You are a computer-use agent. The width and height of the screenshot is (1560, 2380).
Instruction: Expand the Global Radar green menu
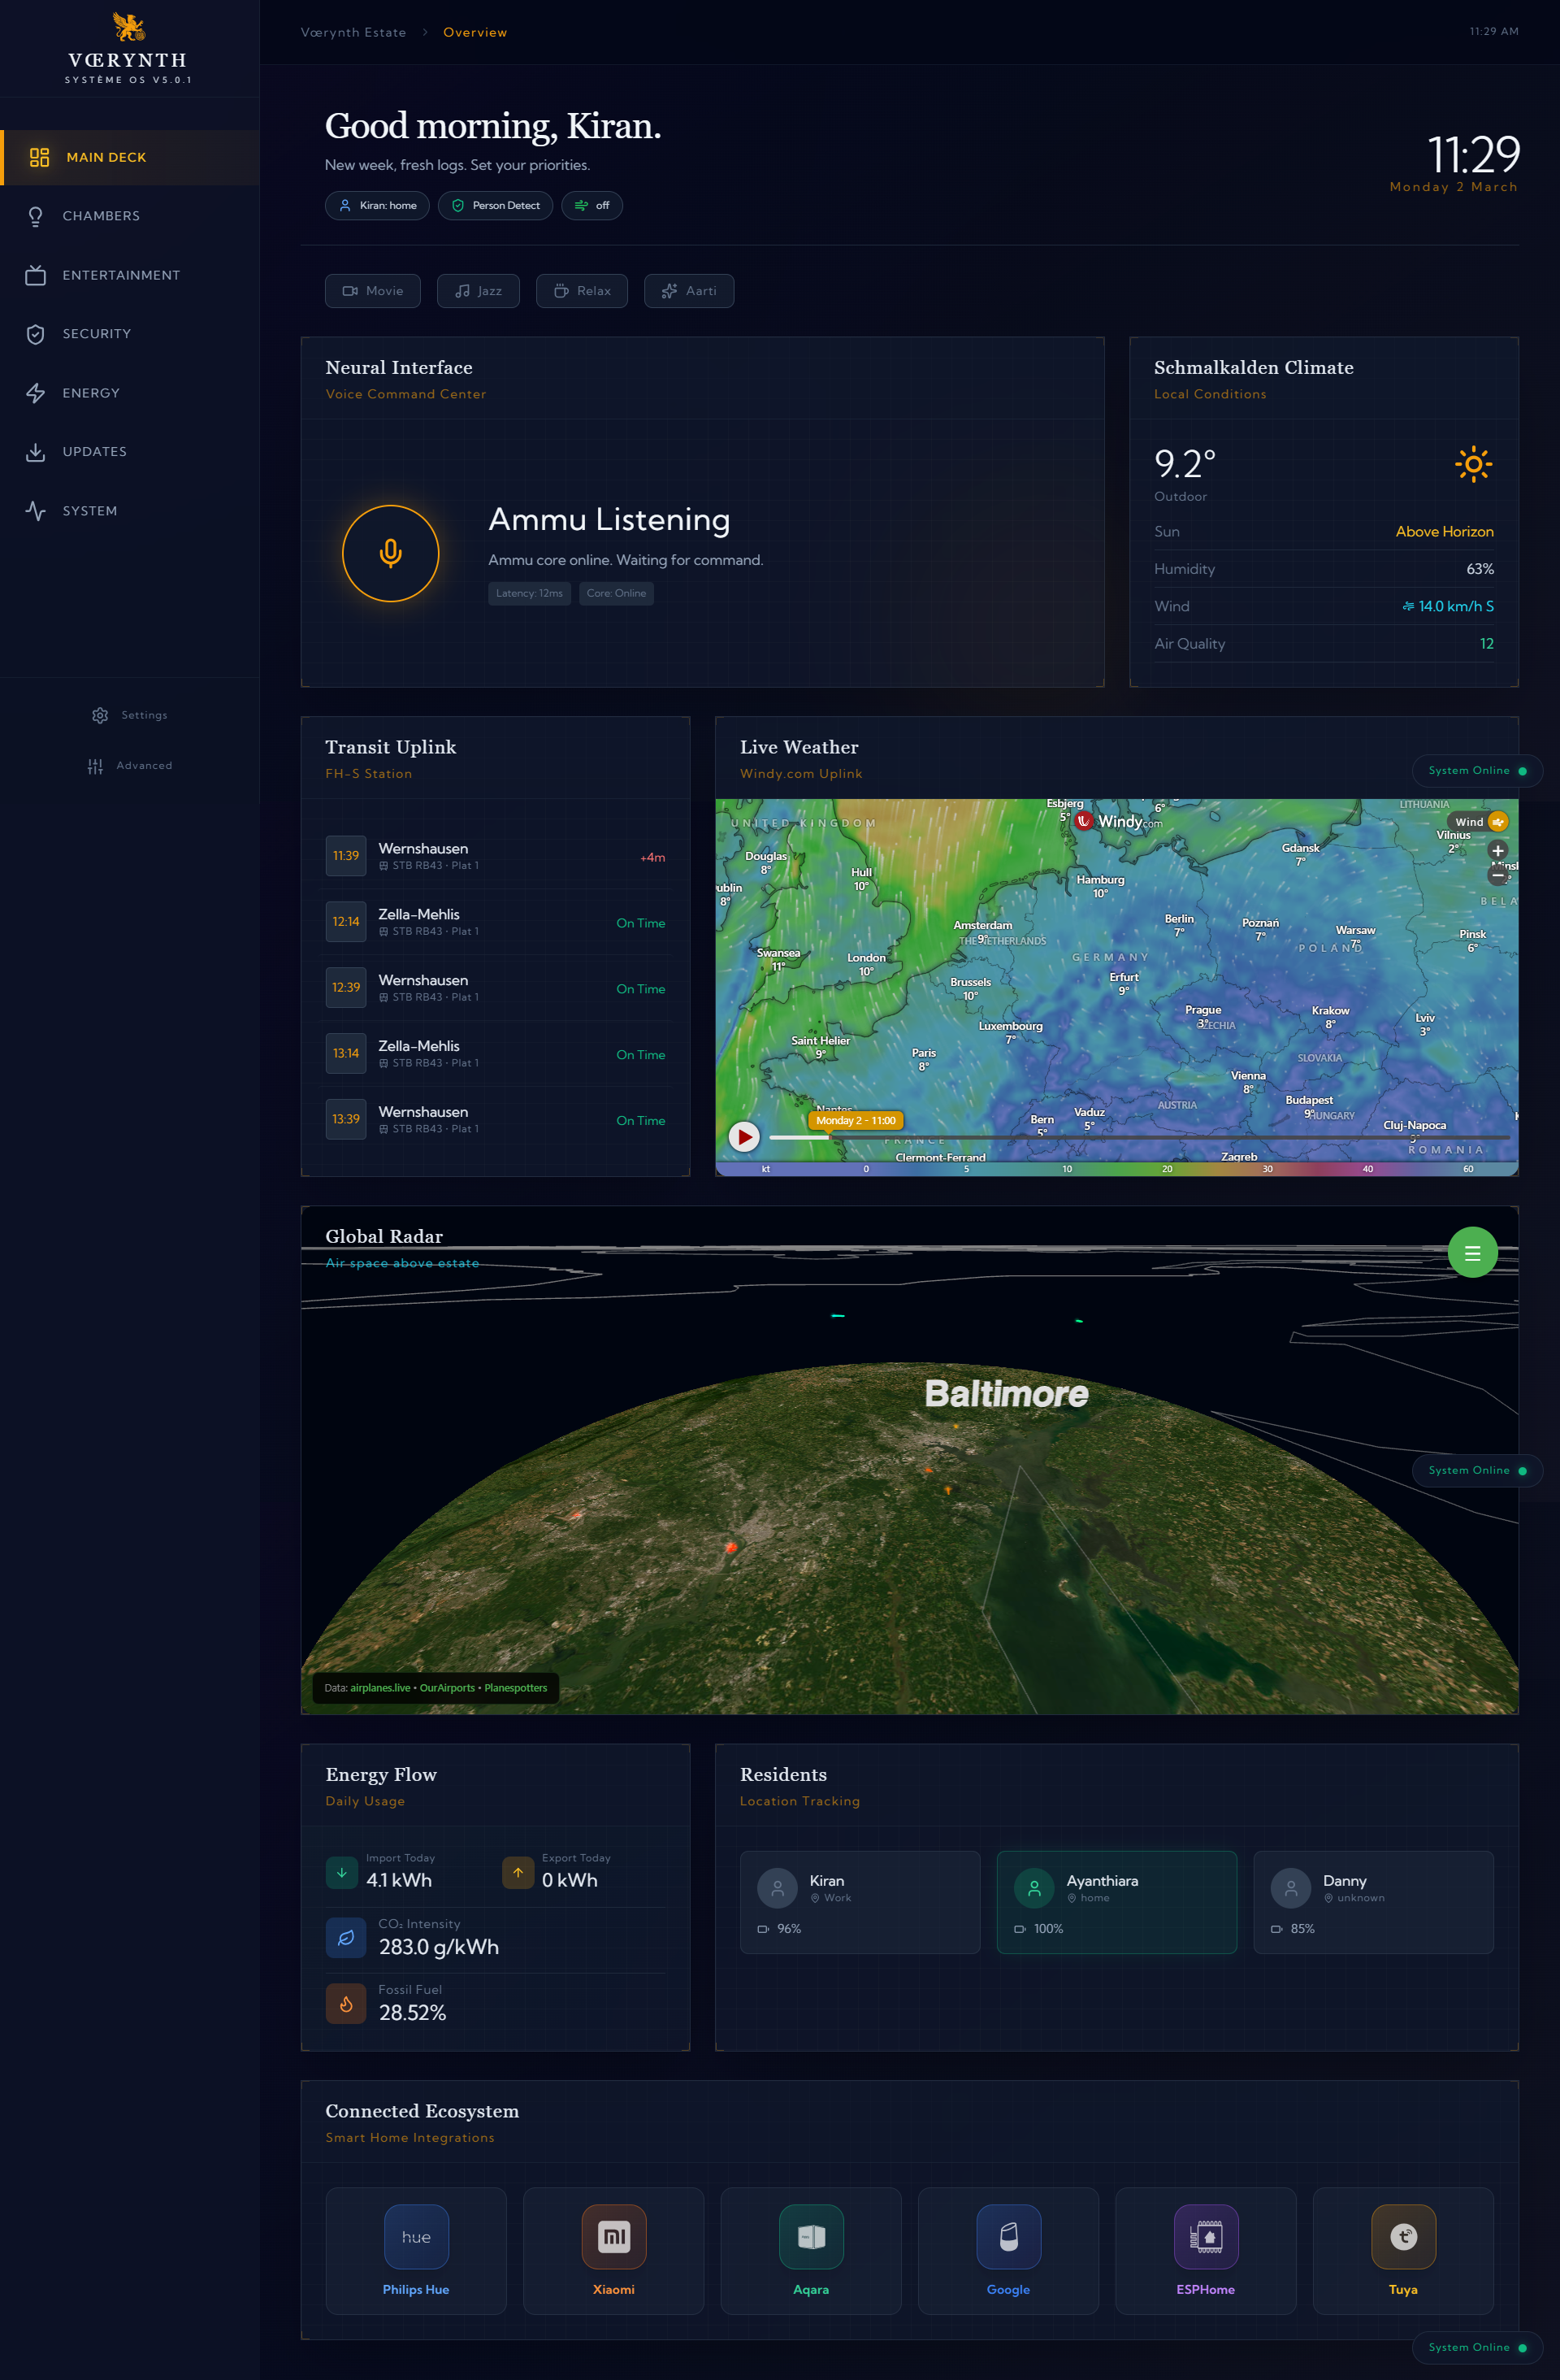pos(1471,1252)
